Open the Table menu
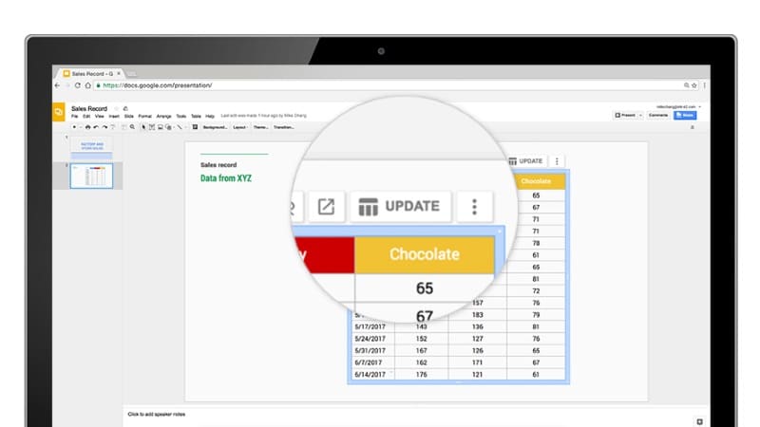The width and height of the screenshot is (760, 427). click(x=196, y=116)
